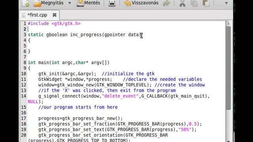Click the paste clipboard icon
The width and height of the screenshot is (253, 142).
click(206, 3)
